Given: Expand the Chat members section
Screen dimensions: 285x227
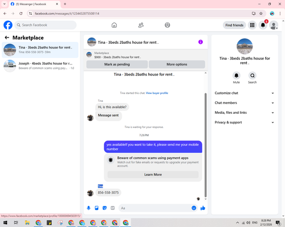Looking at the screenshot, I should 245,103.
